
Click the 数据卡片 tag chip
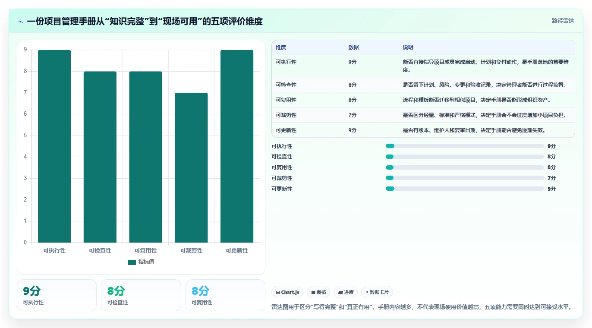(x=377, y=292)
